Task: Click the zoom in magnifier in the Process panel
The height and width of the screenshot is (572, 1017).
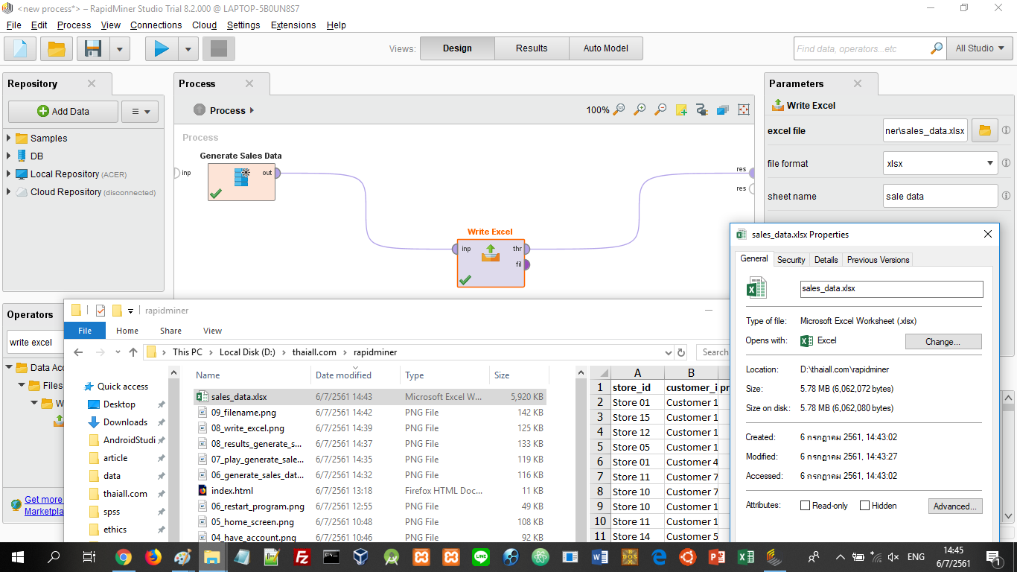Action: click(640, 110)
